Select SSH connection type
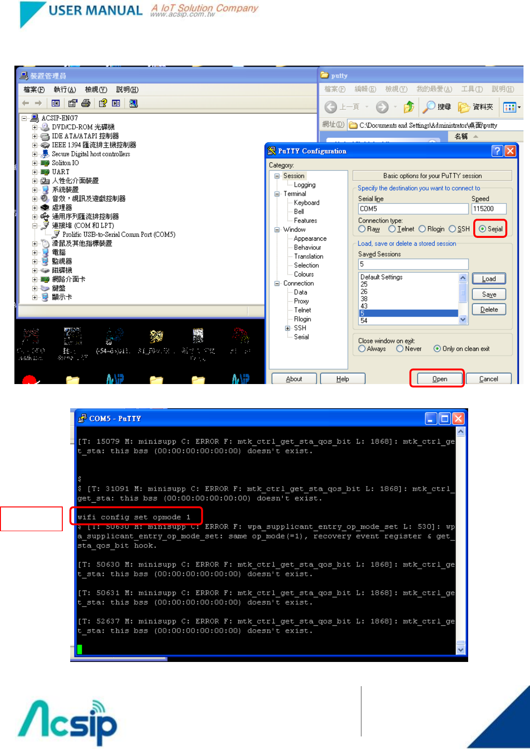This screenshot has width=530, height=749. (452, 229)
